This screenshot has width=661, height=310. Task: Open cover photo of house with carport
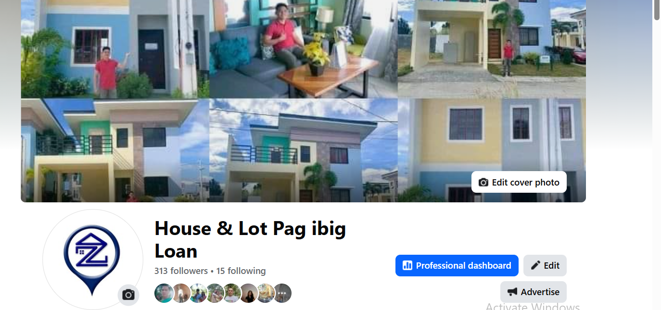pyautogui.click(x=492, y=49)
